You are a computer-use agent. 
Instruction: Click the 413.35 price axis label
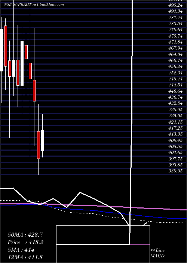point(175,134)
